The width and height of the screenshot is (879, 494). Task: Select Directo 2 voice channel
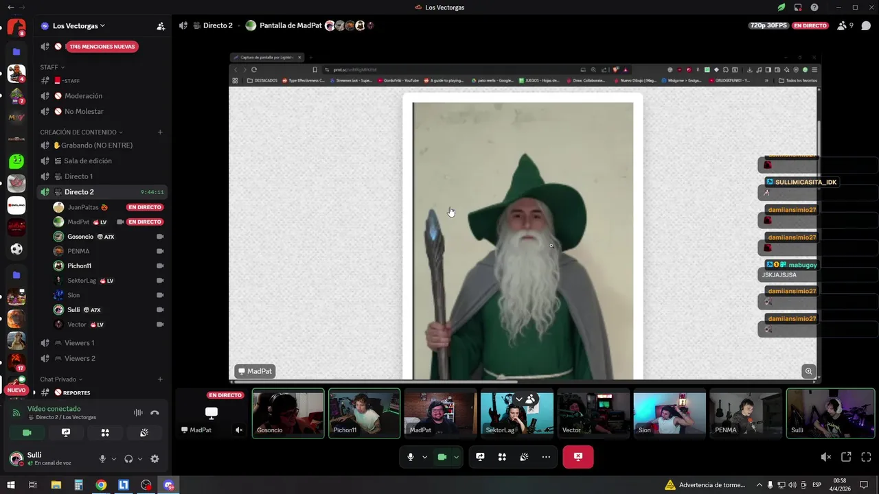click(102, 192)
